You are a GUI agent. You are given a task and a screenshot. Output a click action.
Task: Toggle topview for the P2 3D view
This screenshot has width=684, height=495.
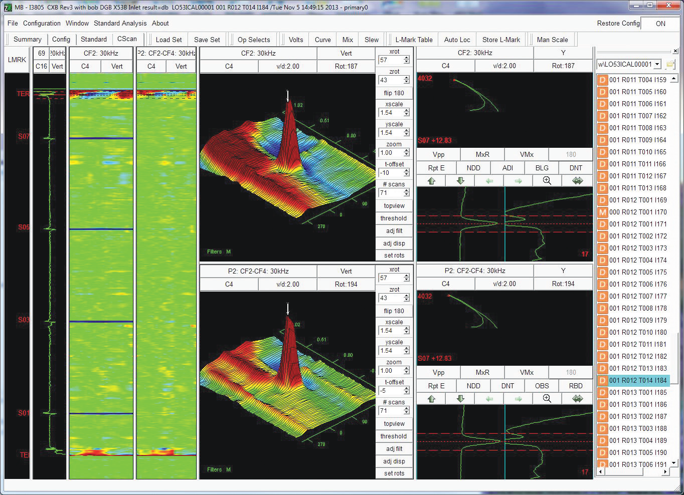coord(394,424)
